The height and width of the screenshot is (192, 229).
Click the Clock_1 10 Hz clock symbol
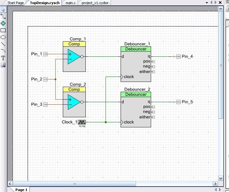pos(82,122)
